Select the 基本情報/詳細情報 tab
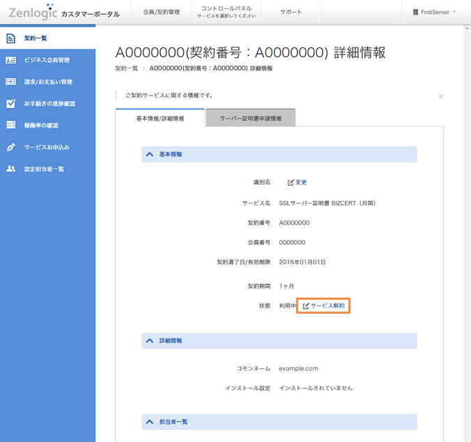The image size is (471, 442). [160, 119]
